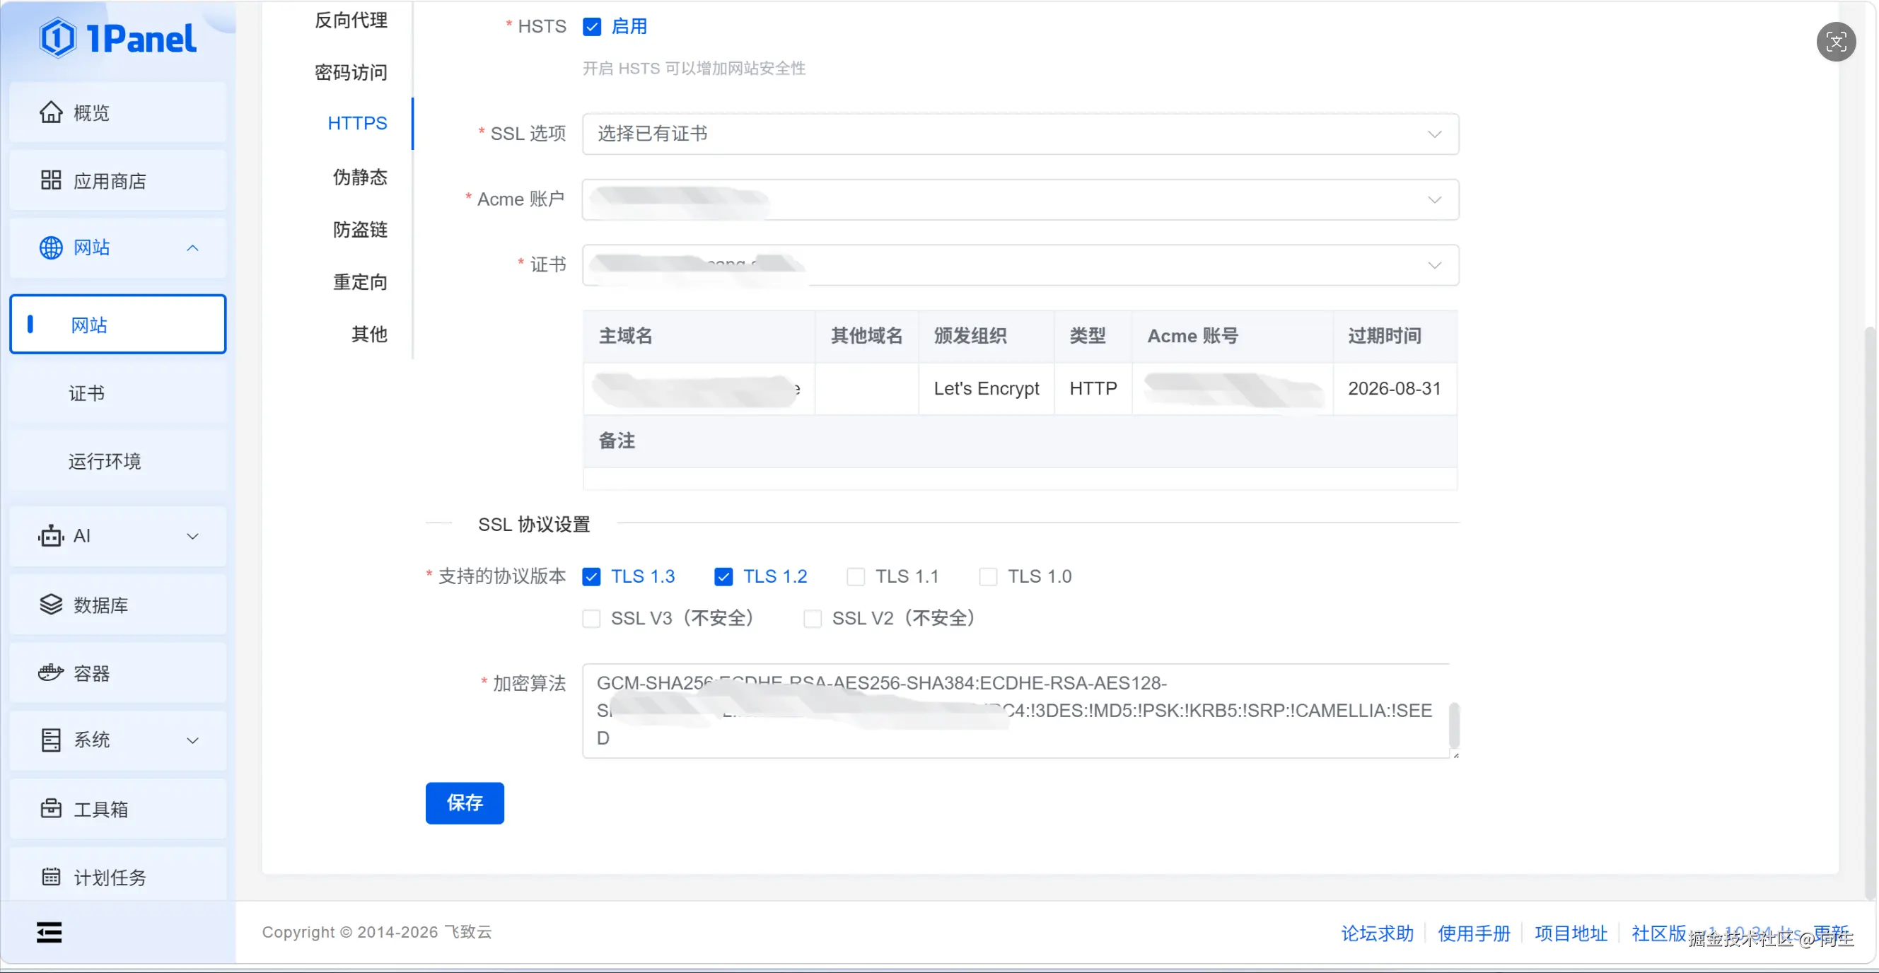Click the 数据库 layers icon
Image resolution: width=1879 pixels, height=973 pixels.
click(x=50, y=605)
